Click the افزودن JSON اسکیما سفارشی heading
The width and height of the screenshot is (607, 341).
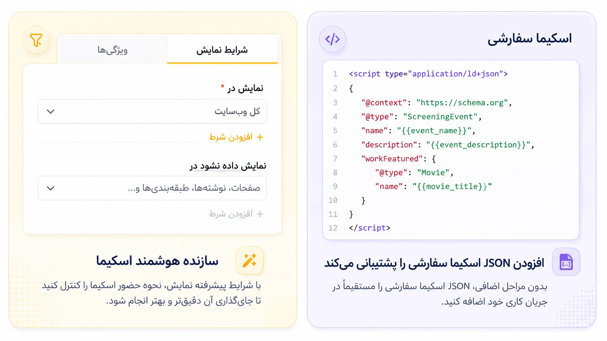pos(434,263)
